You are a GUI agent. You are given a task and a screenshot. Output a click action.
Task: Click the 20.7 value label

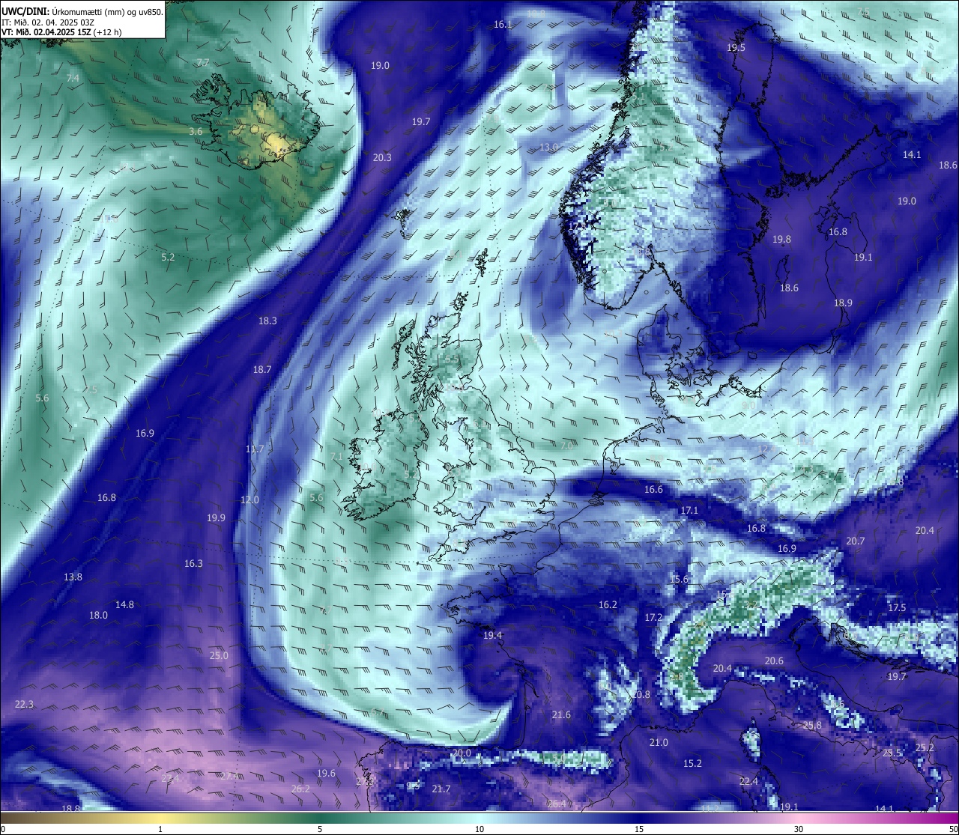click(x=855, y=541)
